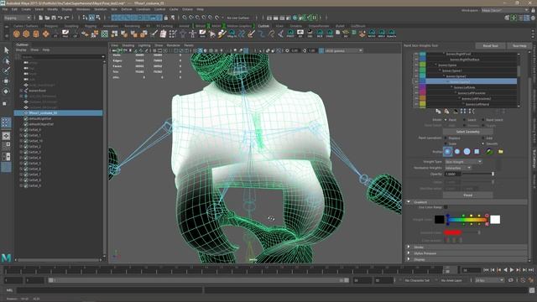Open the Script Editor icon
The height and width of the screenshot is (302, 537).
pos(531,290)
